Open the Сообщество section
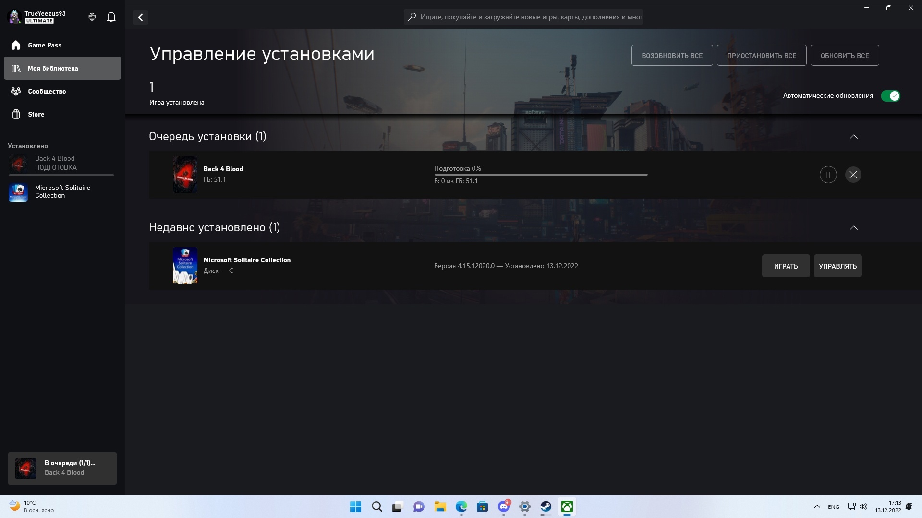 pyautogui.click(x=62, y=91)
